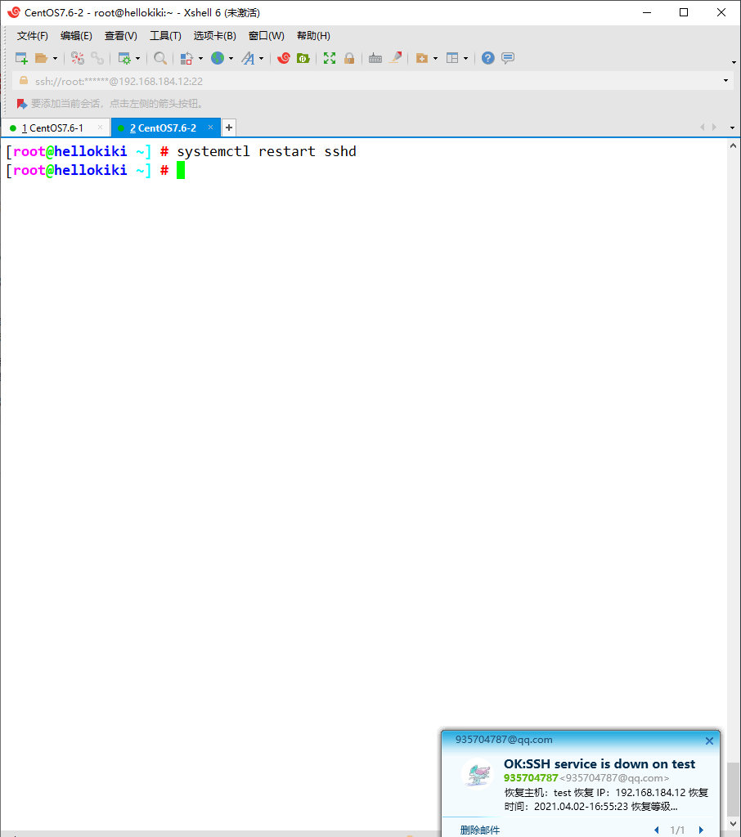Close the QQ mail notification popup
The height and width of the screenshot is (837, 741).
(709, 741)
